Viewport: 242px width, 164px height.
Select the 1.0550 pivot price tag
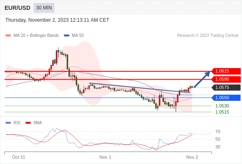point(226,98)
